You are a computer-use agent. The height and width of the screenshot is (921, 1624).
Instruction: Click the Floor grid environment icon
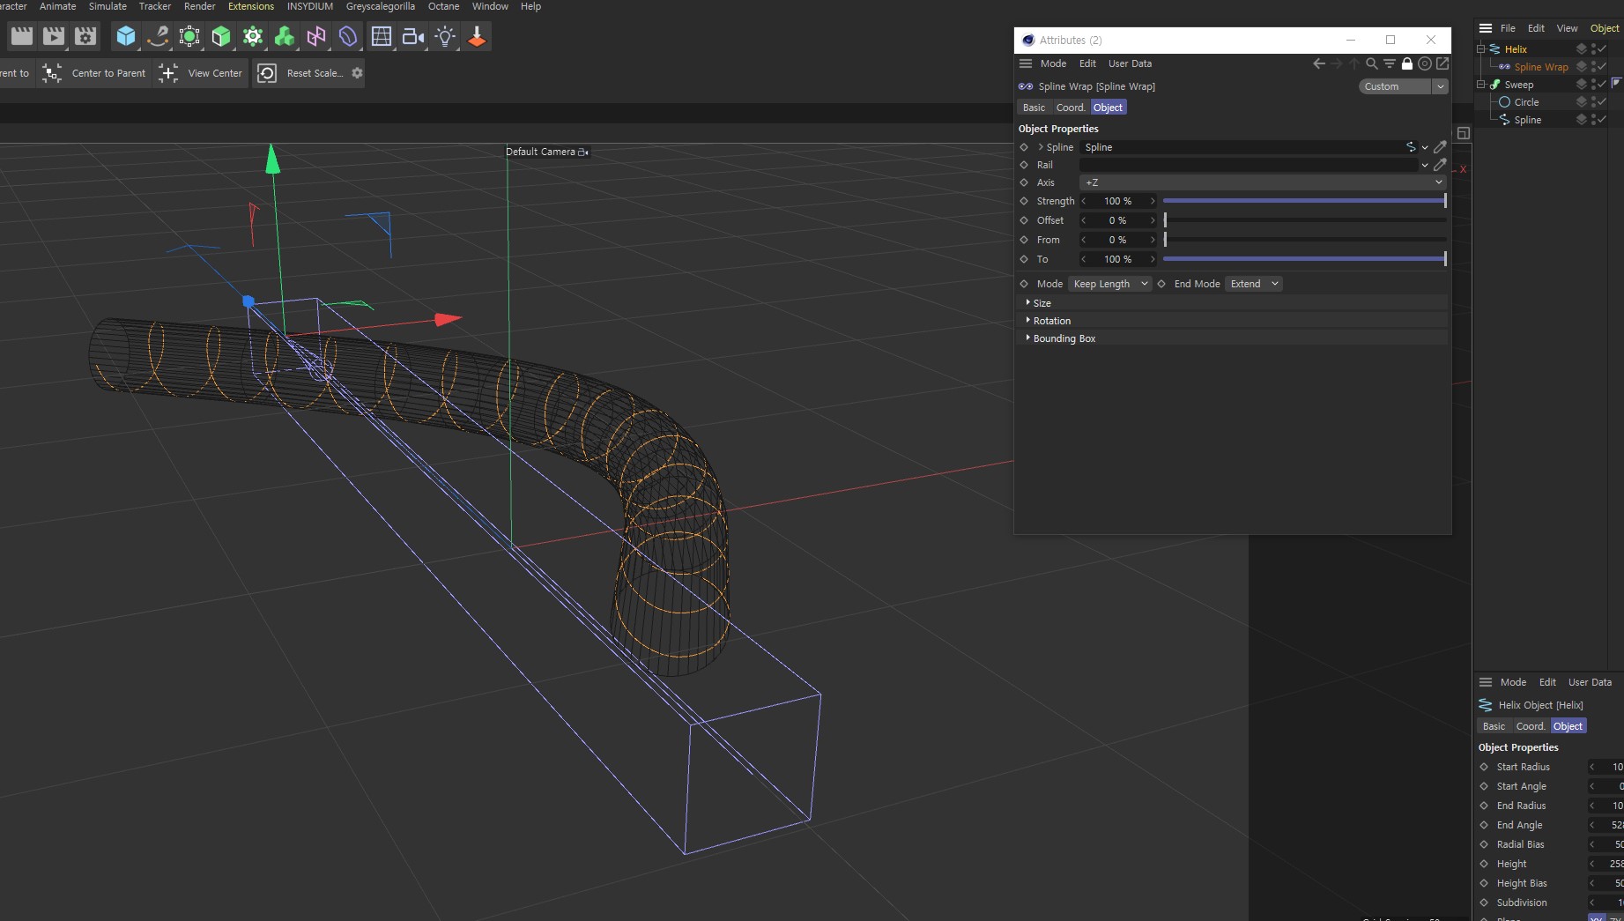382,36
